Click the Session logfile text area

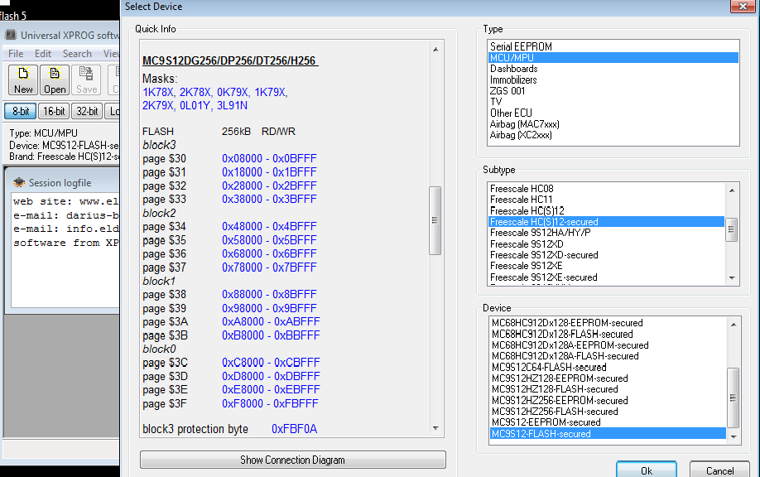[x=65, y=250]
